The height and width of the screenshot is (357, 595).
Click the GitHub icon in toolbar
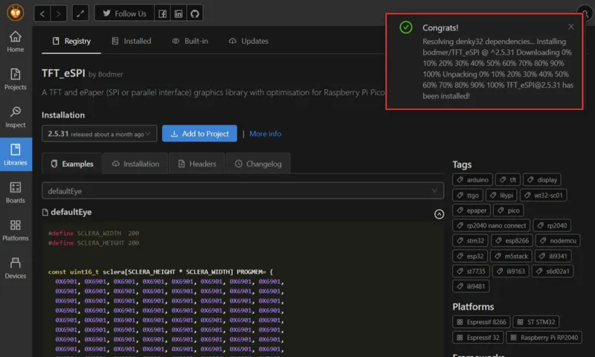point(194,14)
